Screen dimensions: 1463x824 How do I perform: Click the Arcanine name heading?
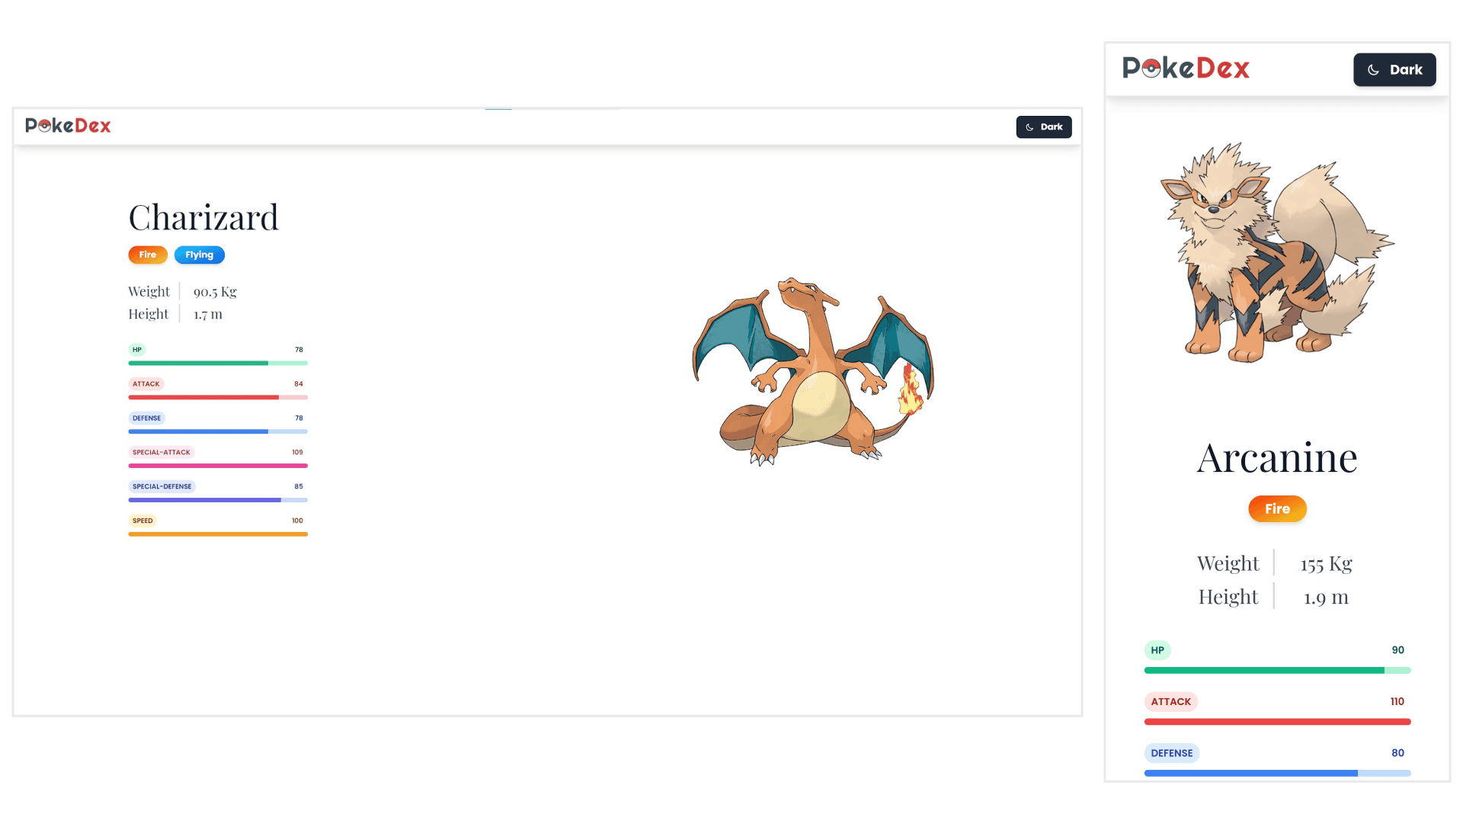coord(1277,458)
